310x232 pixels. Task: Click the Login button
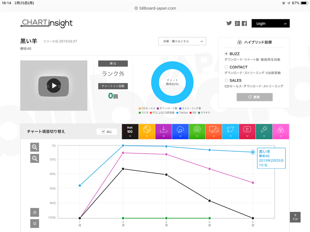click(270, 23)
